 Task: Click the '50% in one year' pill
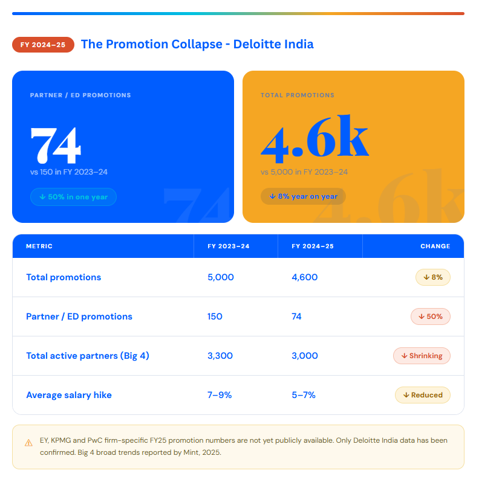[x=73, y=197]
